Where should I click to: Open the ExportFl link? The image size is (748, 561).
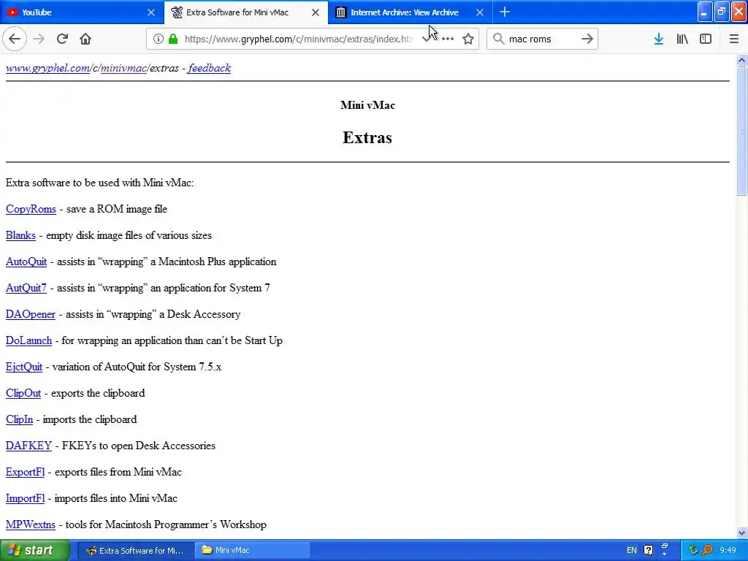(x=26, y=471)
